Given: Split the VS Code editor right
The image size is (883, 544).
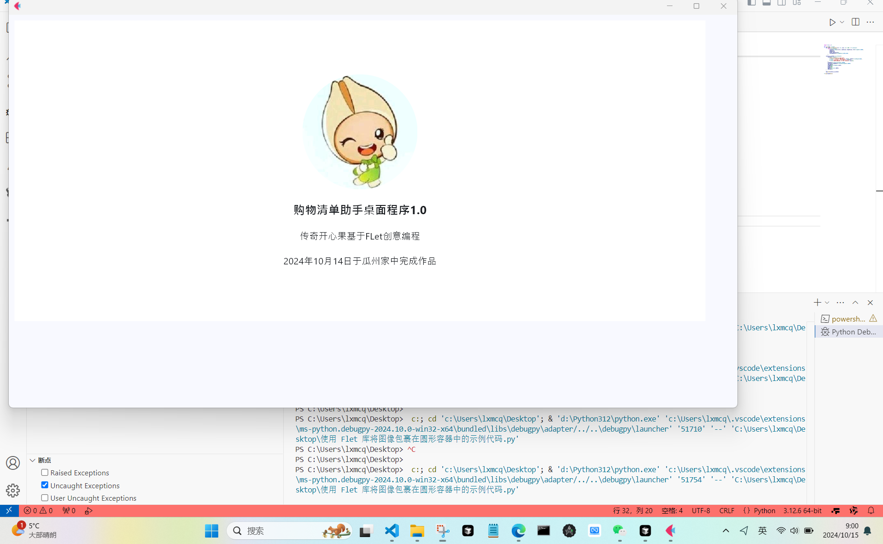Looking at the screenshot, I should (855, 22).
